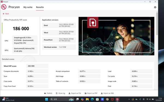164x102 pixels.
Task: Click Show log button
Action: (60, 93)
